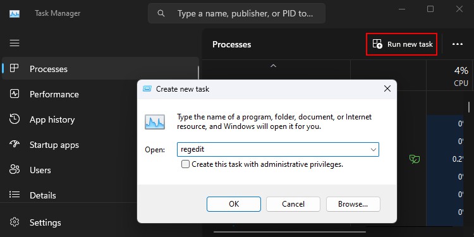Click the Task Manager app icon

pos(15,14)
